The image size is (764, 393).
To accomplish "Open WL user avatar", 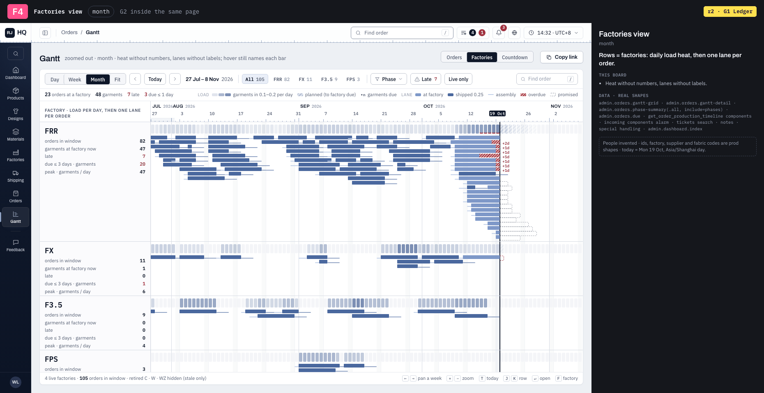I will (16, 382).
